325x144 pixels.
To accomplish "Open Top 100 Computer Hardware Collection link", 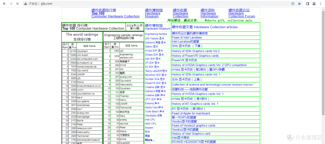I will pos(116,13).
